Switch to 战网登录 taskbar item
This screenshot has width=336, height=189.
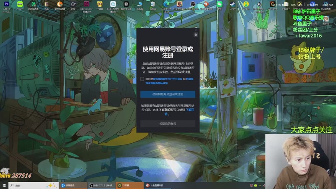point(73,185)
